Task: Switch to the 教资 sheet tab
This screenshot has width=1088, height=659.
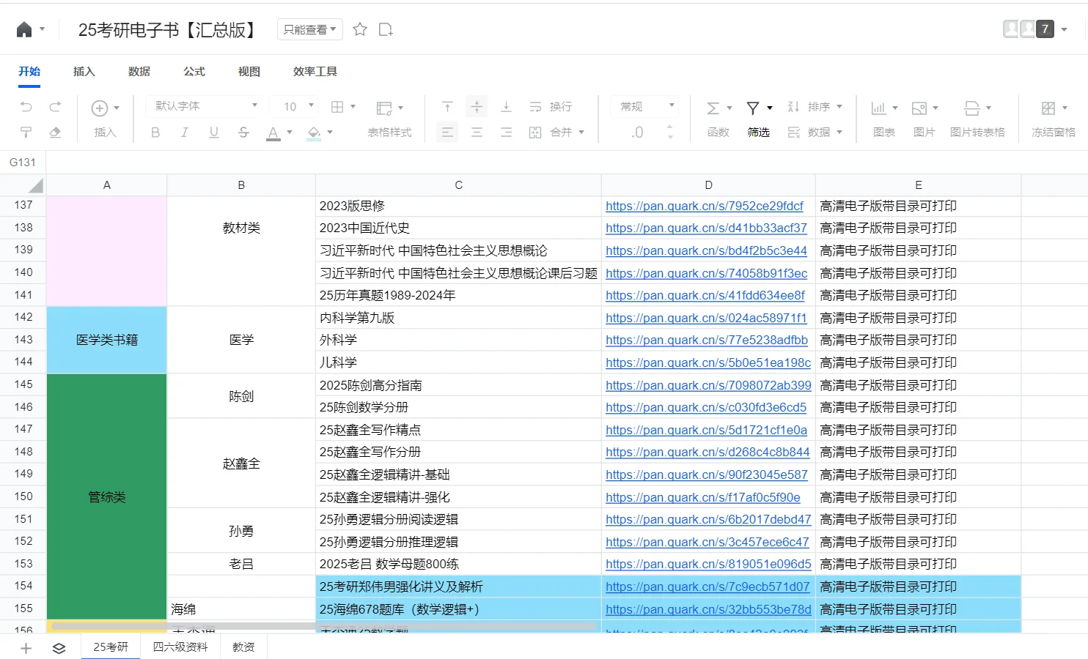Action: [x=243, y=647]
